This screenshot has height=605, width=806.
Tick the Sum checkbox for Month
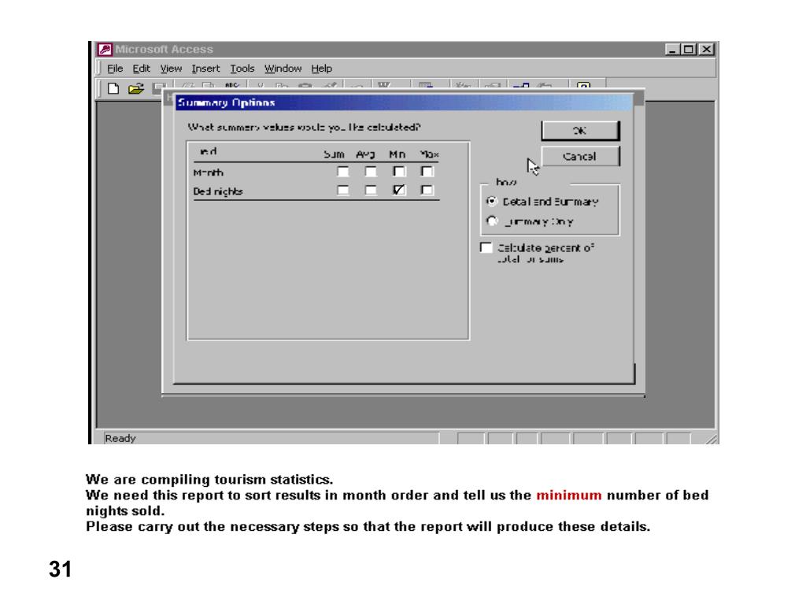click(x=343, y=171)
